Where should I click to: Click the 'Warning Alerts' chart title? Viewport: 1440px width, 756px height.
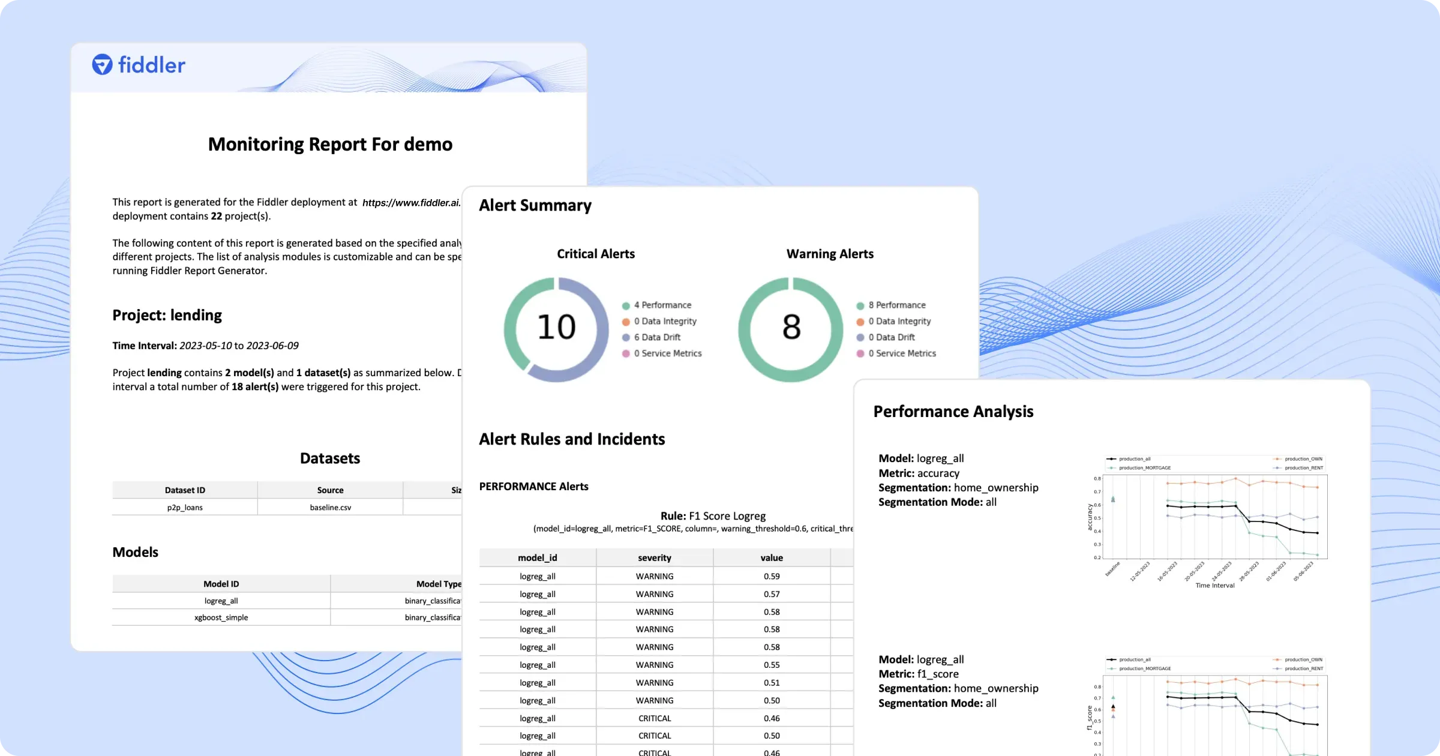pyautogui.click(x=830, y=254)
